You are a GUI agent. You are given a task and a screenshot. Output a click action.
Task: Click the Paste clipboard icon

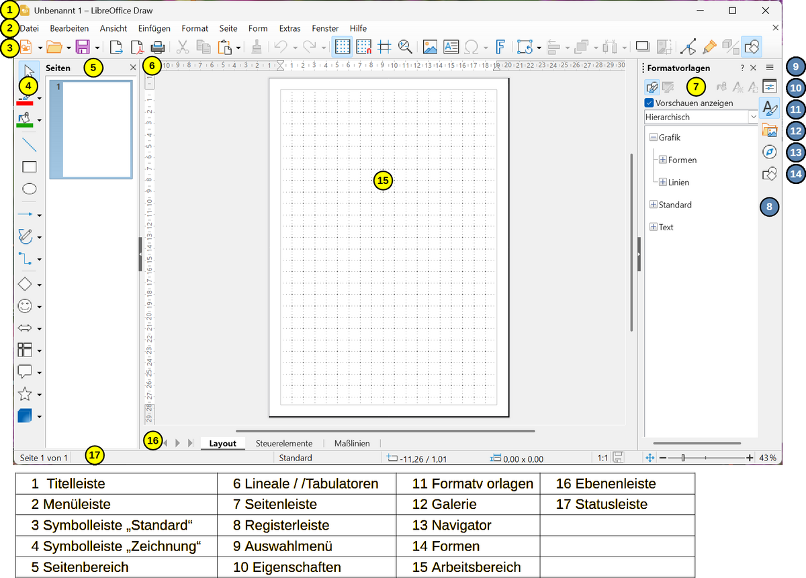coord(224,47)
